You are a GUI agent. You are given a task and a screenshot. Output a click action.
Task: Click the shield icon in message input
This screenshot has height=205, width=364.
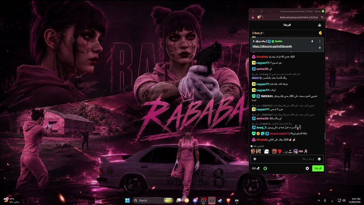pyautogui.click(x=255, y=159)
